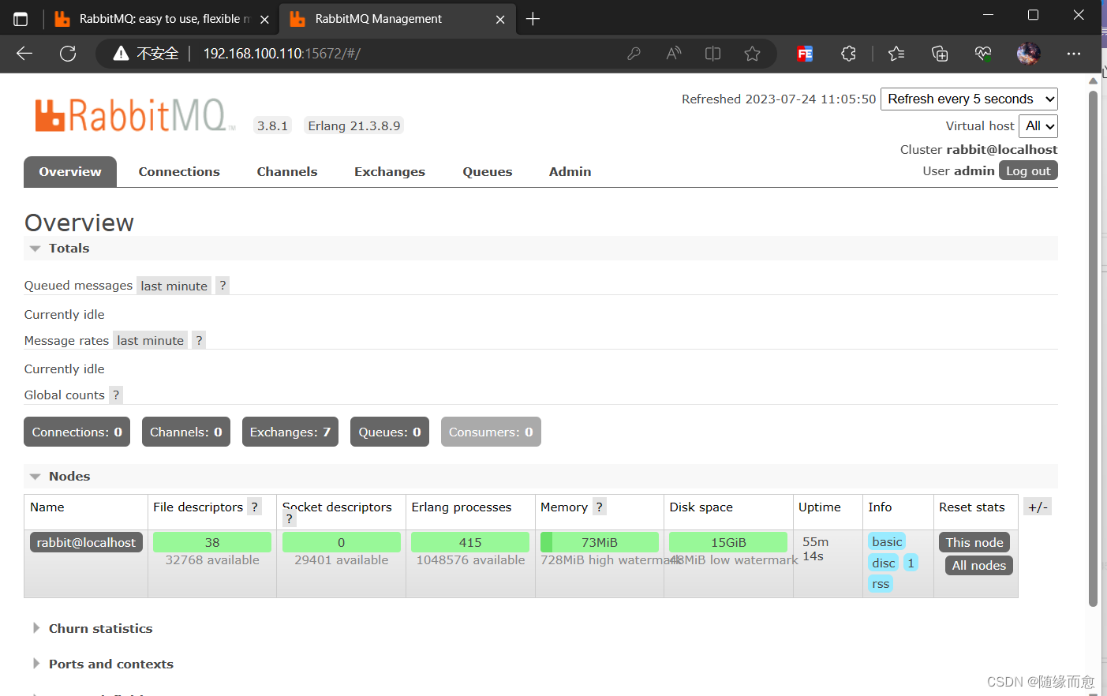The image size is (1107, 696).
Task: Open the Global counts help icon
Action: pos(115,395)
